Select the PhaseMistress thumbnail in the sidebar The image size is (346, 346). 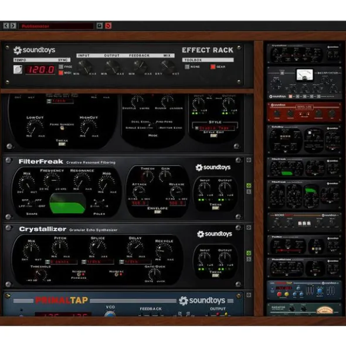[304, 268]
